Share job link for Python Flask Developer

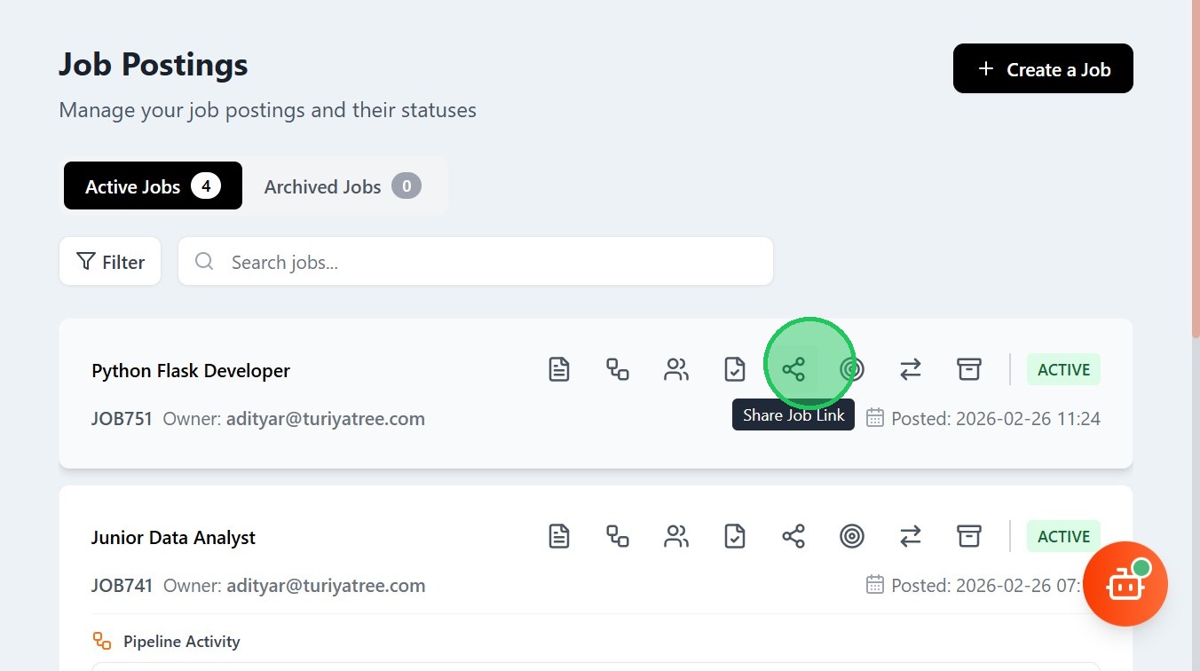pos(793,369)
